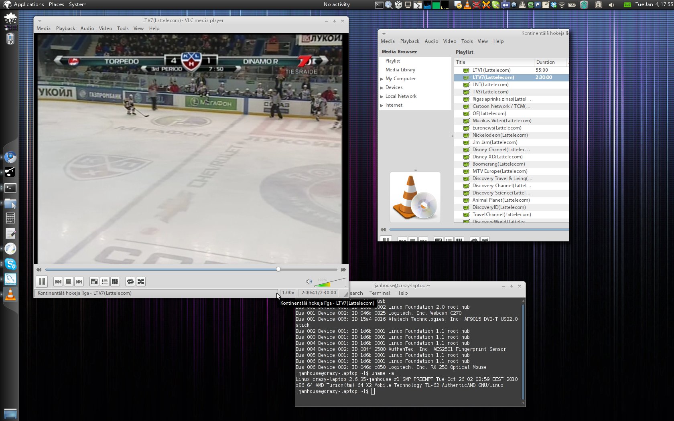Expand Devices in Media Browser
Viewport: 674px width, 421px height.
[382, 88]
